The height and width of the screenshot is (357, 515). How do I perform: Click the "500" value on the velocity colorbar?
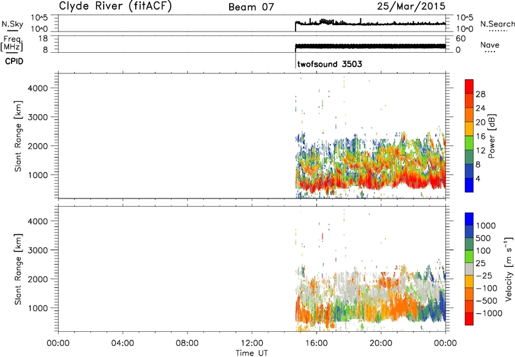pyautogui.click(x=483, y=238)
